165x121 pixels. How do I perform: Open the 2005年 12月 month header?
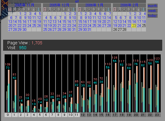(x=59, y=5)
